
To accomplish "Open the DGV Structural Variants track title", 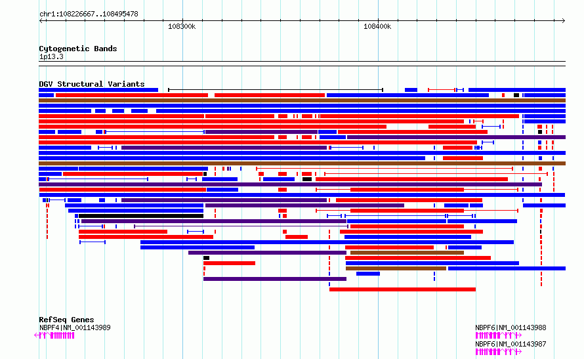I will click(92, 84).
